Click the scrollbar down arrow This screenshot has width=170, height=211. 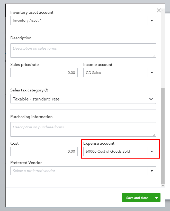click(162, 185)
